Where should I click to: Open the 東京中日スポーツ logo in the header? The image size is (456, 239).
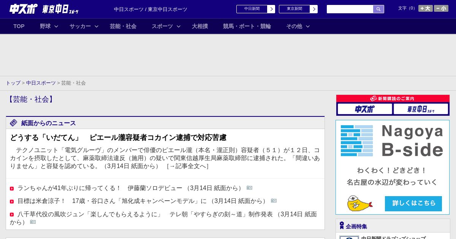click(x=60, y=9)
